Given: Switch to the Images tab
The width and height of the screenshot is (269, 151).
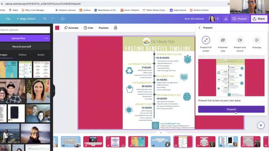Looking at the screenshot, I should (x=4, y=55).
